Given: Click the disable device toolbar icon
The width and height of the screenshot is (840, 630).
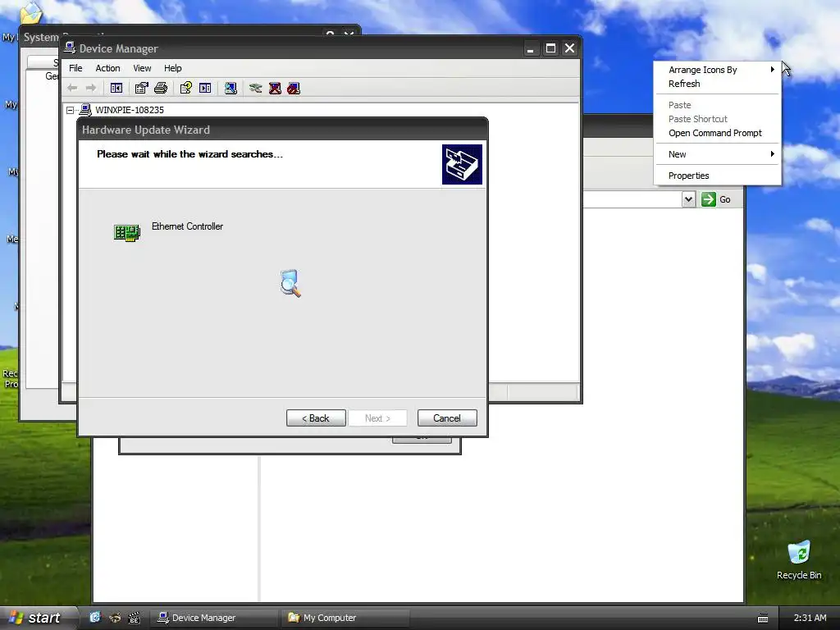Looking at the screenshot, I should (x=294, y=88).
